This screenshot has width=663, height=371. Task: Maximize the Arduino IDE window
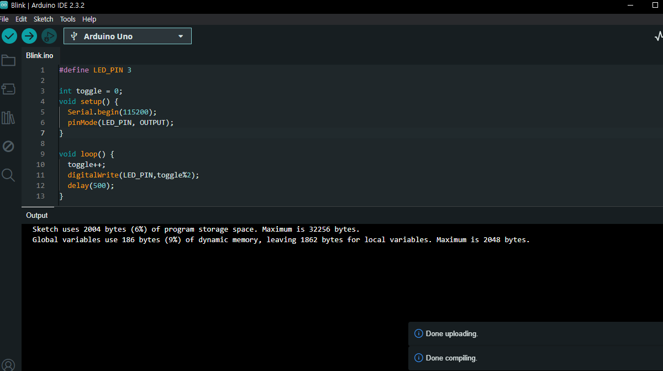click(656, 5)
